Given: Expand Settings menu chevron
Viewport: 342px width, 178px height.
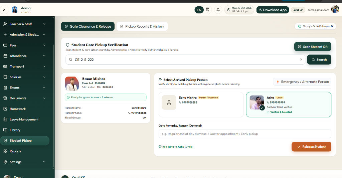Looking at the screenshot, I should coord(44,162).
